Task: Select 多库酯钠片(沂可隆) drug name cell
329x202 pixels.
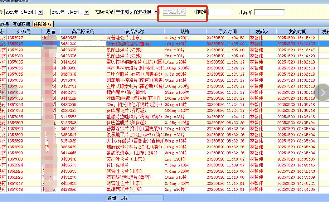Action: 135,111
